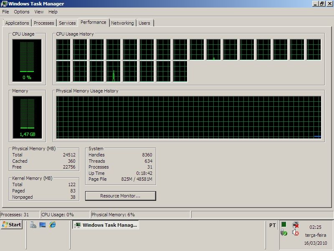Click the CPU Usage 0 % gauge

(27, 60)
